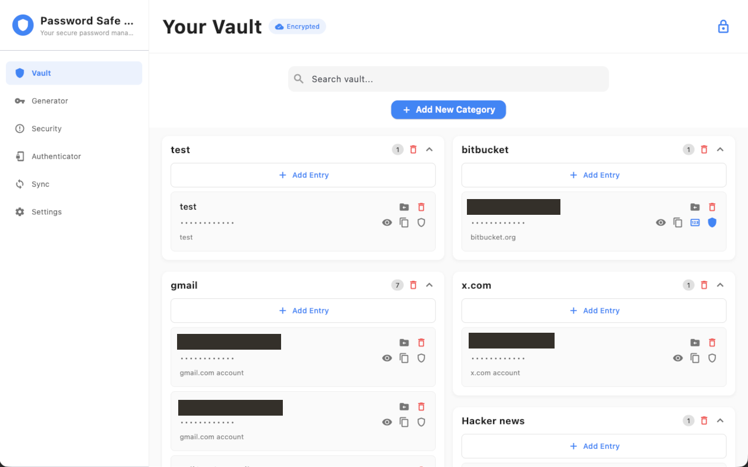Move the x.com account entry to folder
Viewport: 748px width, 467px height.
pyautogui.click(x=695, y=343)
